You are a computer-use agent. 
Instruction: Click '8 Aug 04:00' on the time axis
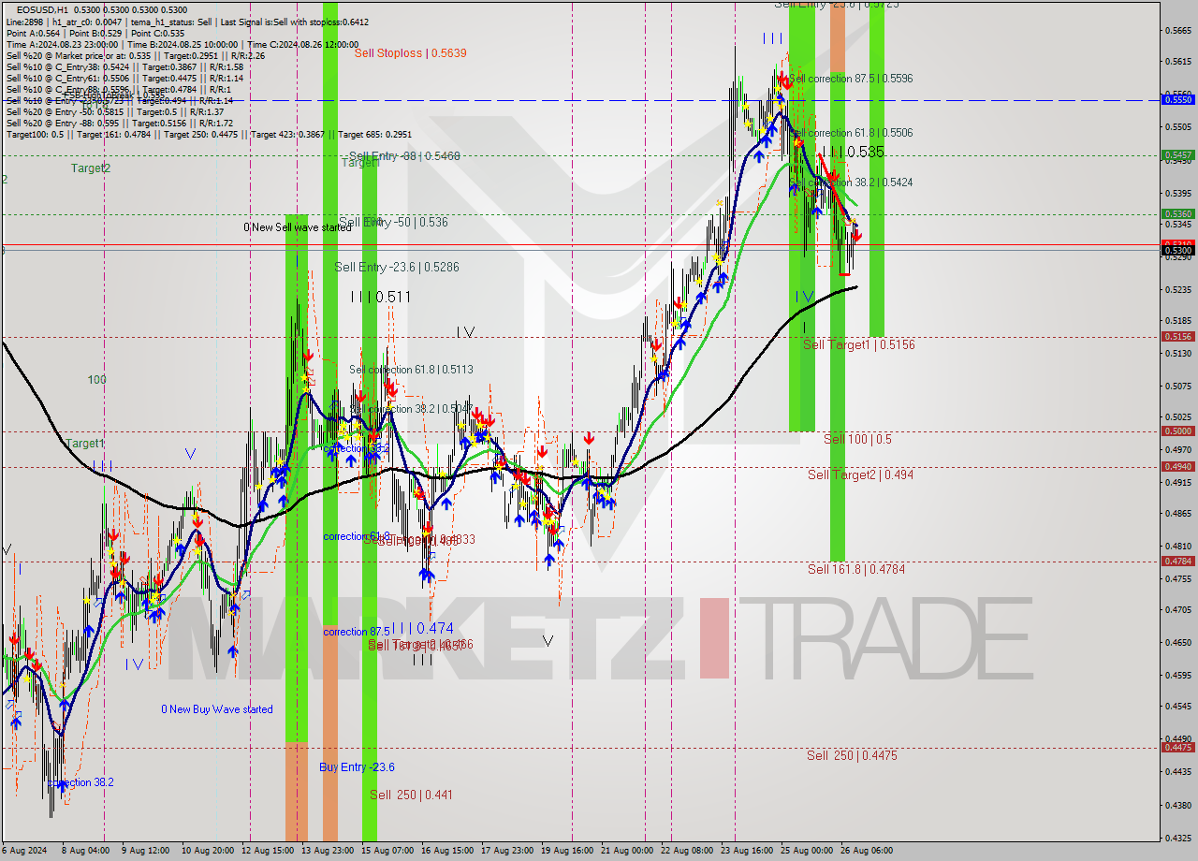coord(86,851)
